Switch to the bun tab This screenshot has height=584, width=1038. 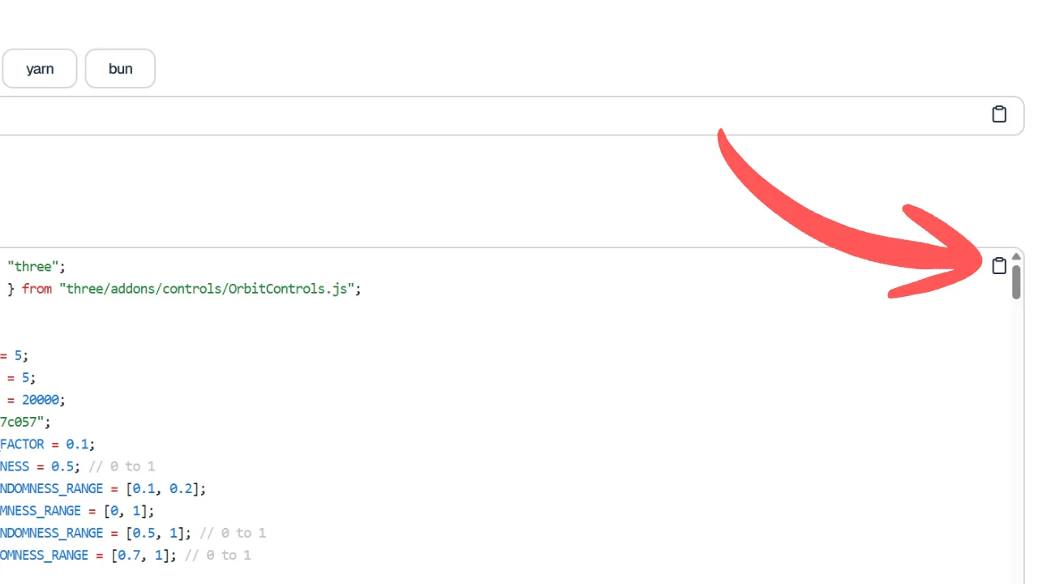tap(120, 69)
